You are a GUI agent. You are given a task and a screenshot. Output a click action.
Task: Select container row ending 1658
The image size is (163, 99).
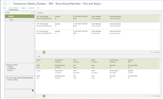click(98, 26)
